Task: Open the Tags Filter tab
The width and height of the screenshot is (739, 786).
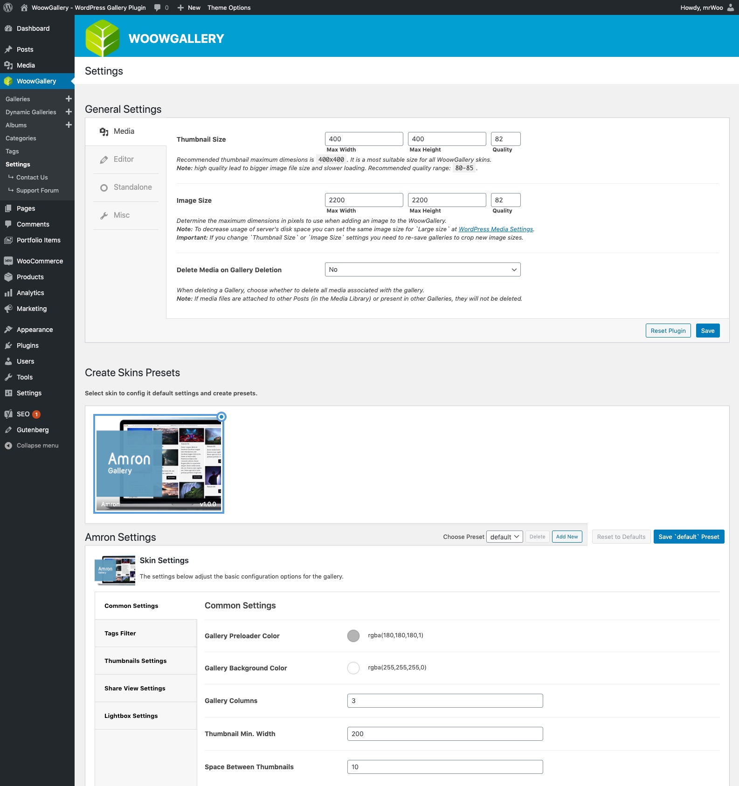Action: 146,633
